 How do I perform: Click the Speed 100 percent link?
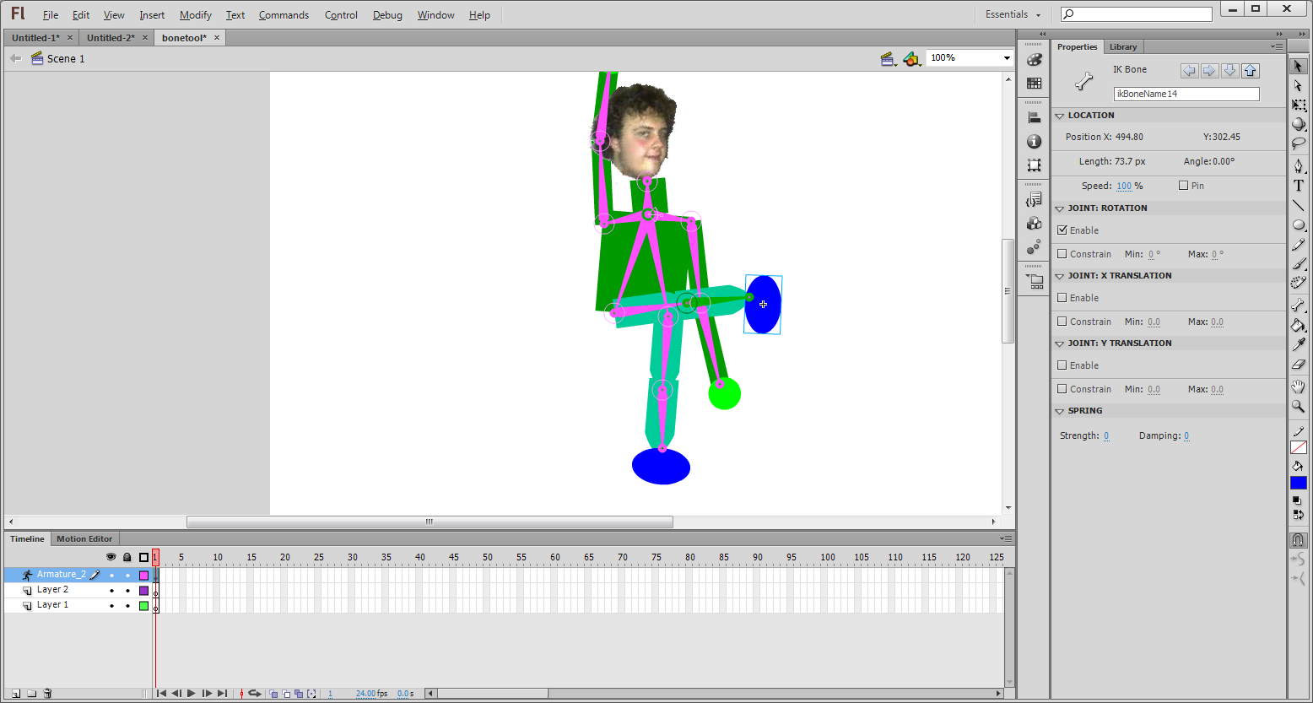tap(1124, 185)
